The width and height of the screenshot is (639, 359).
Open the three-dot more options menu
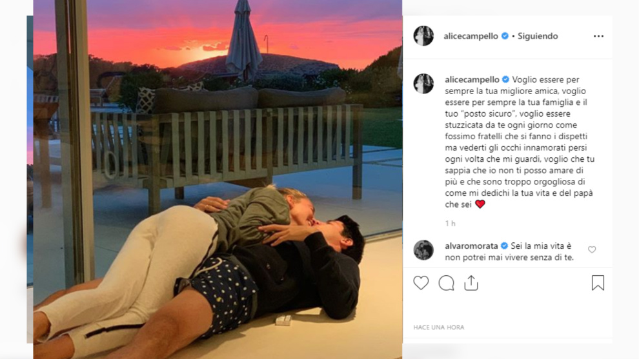[x=598, y=36]
